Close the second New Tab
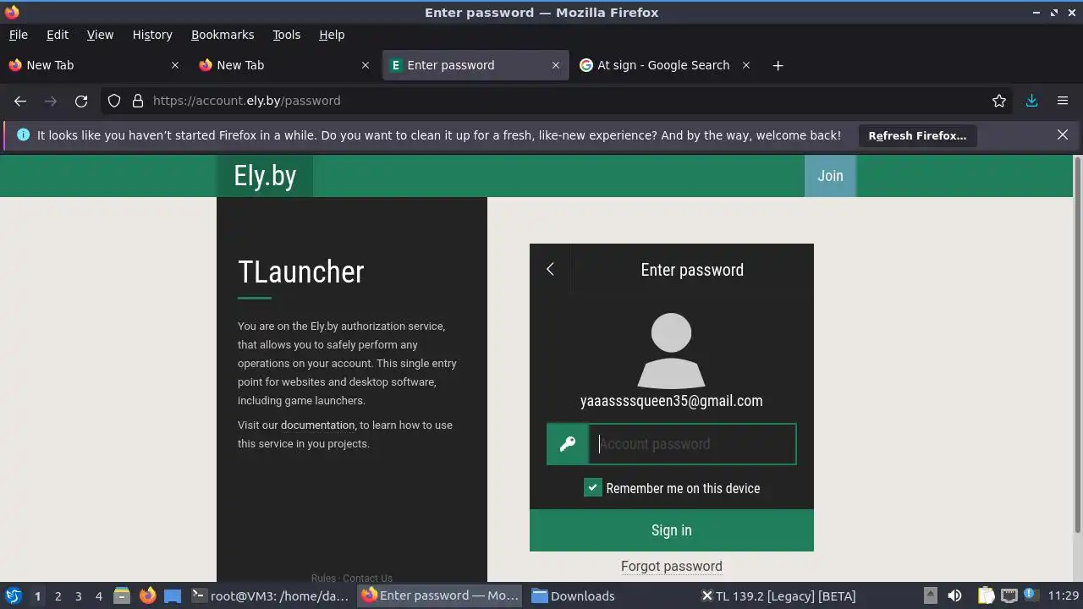 pos(366,65)
